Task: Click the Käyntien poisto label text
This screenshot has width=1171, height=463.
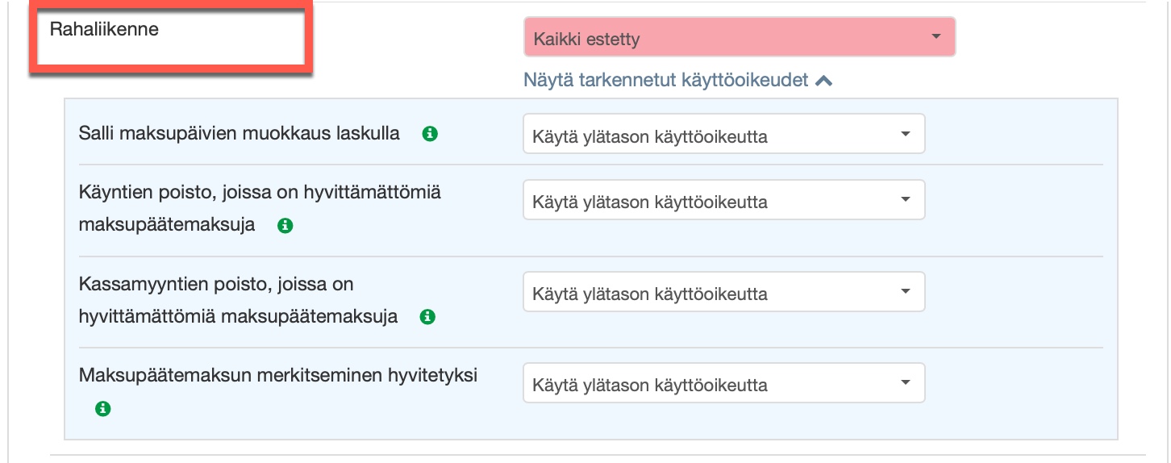Action: tap(260, 193)
